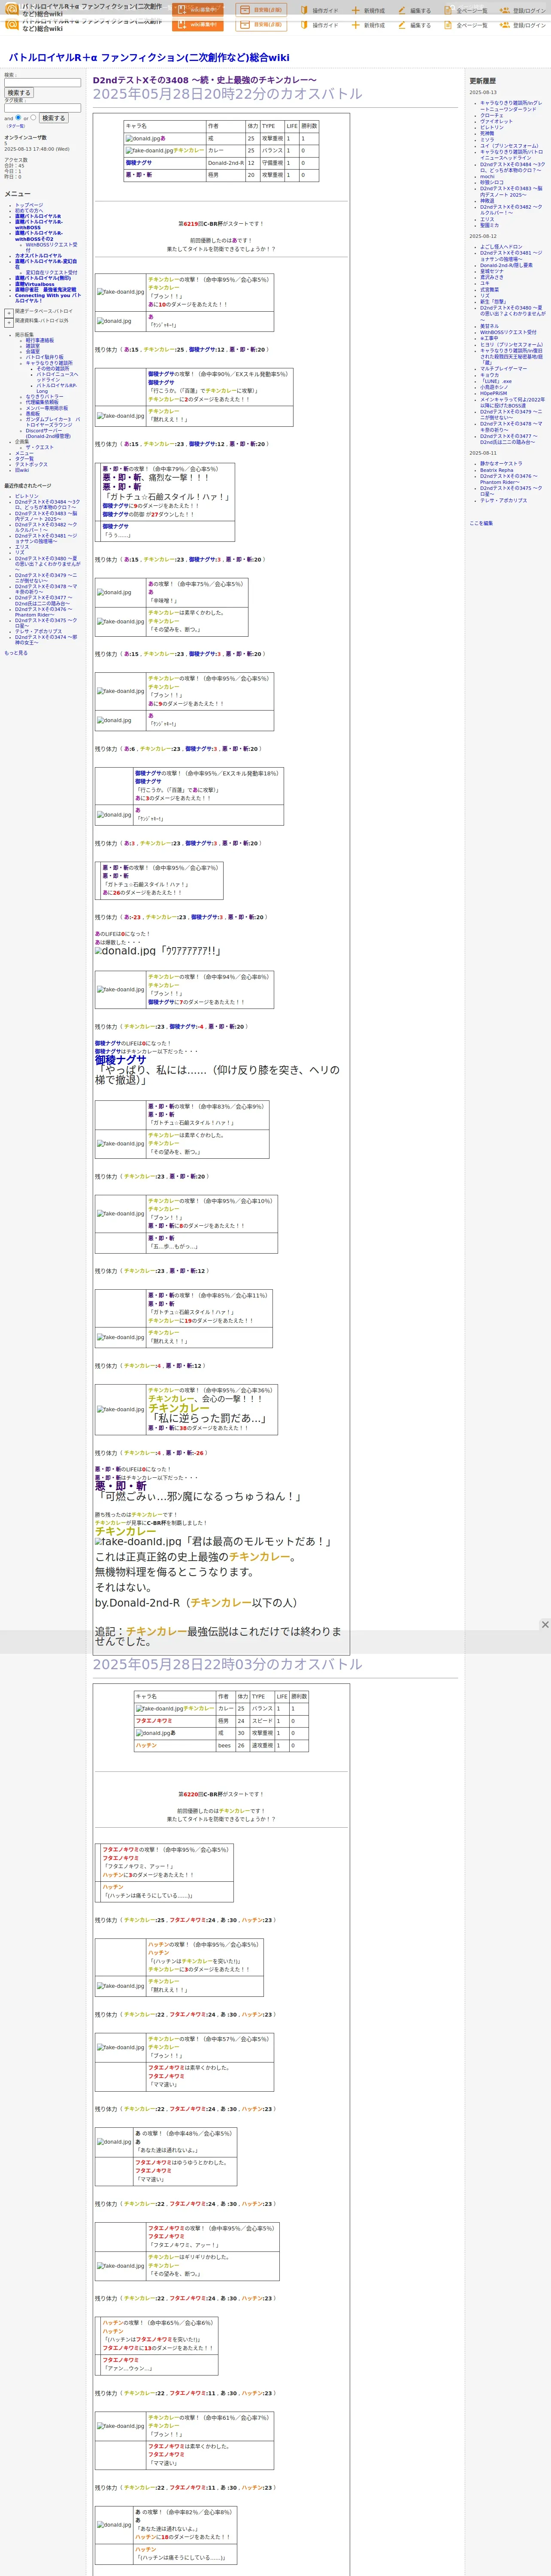This screenshot has height=2576, width=551.
Task: Open 直轄@雀荘 最強雀鬼決定戦 menu link
Action: click(45, 290)
